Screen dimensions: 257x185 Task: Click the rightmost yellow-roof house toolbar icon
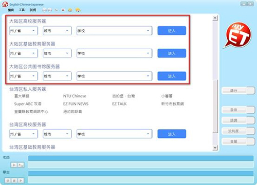pyautogui.click(x=78, y=10)
